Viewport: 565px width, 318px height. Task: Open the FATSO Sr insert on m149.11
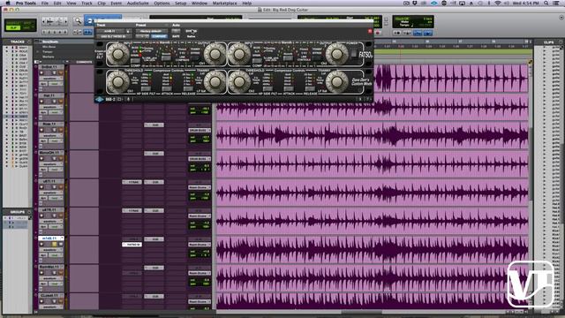pyautogui.click(x=132, y=245)
